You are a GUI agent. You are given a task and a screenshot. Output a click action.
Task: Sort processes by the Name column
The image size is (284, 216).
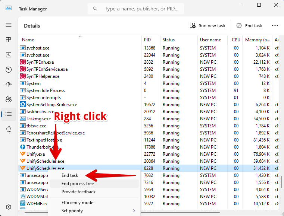(28, 40)
